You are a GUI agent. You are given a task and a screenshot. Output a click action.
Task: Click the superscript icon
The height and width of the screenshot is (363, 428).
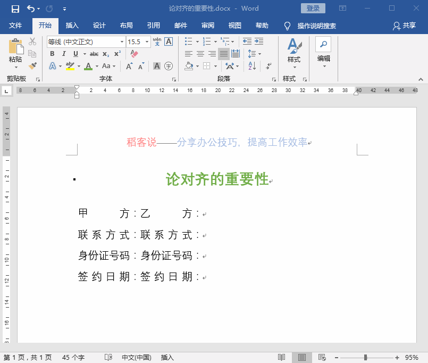click(117, 53)
